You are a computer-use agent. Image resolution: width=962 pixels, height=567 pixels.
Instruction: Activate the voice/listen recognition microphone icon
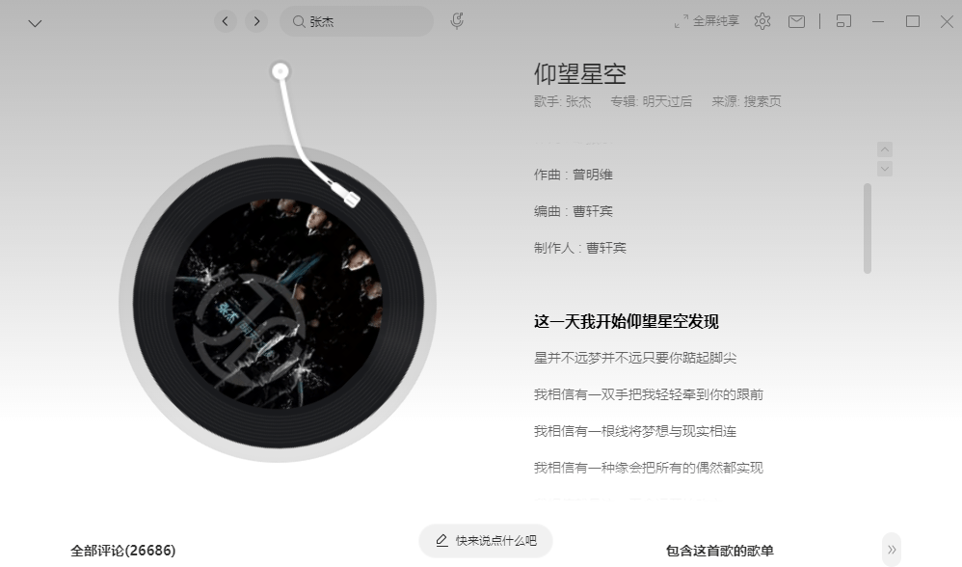457,21
